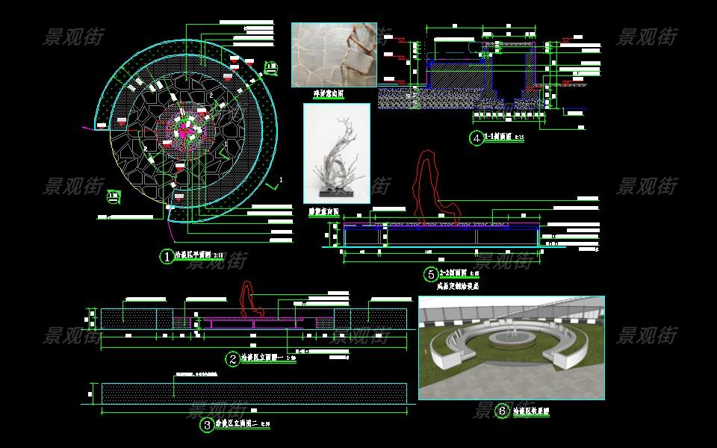Click the circled number 2 elevation marker

pyautogui.click(x=233, y=360)
